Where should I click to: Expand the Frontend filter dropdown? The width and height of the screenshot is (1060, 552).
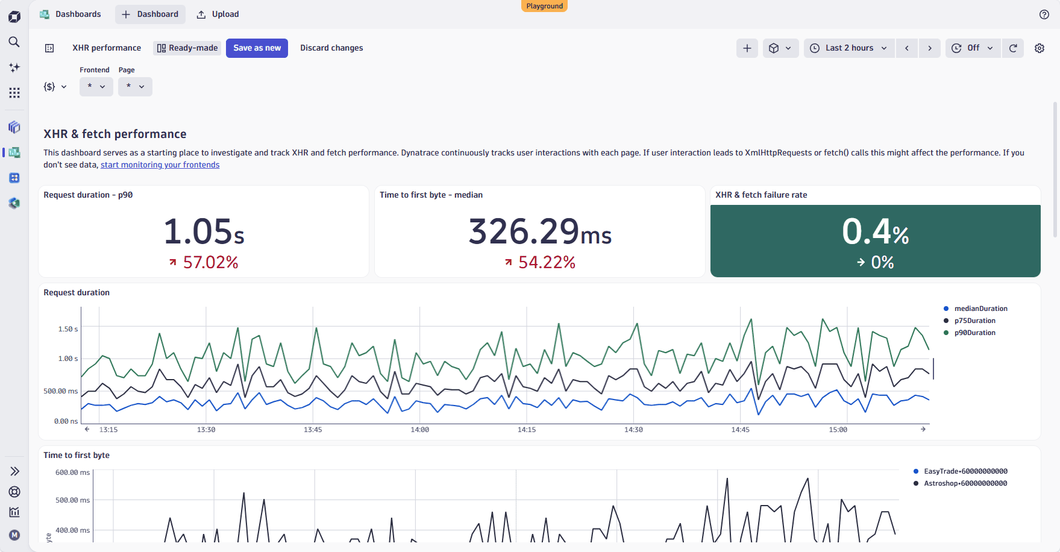[96, 87]
